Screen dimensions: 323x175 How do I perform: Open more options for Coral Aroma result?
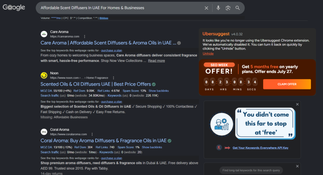coord(92,134)
